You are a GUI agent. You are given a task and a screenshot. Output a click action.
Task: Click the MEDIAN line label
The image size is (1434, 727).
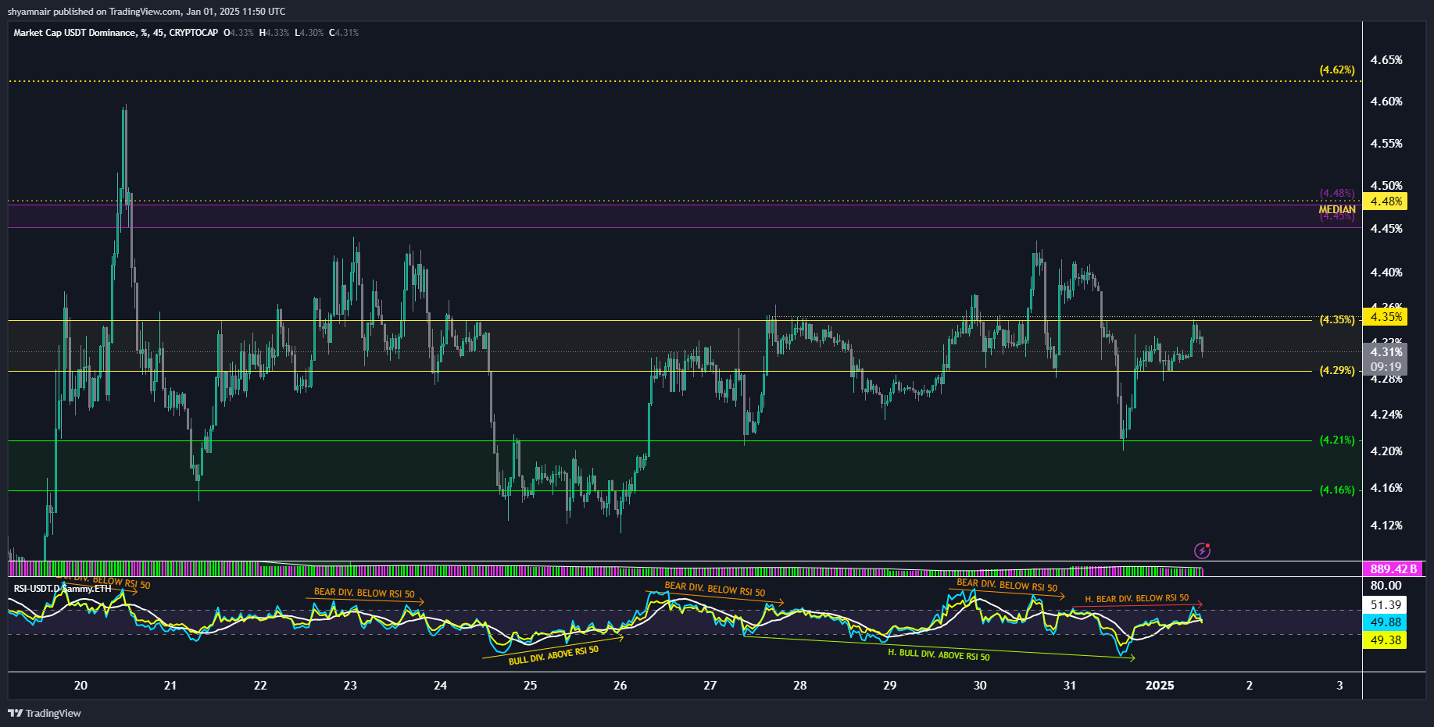click(1337, 209)
